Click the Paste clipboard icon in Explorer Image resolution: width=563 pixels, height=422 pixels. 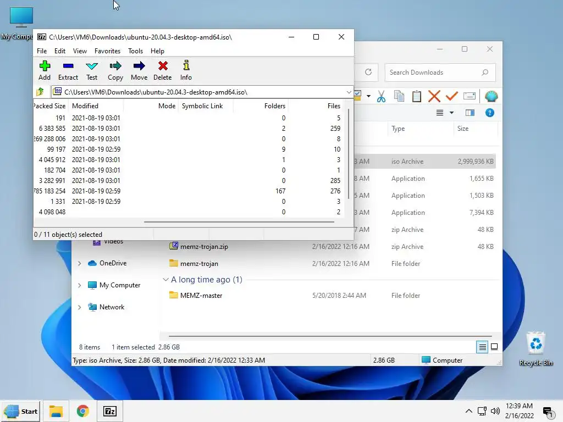coord(417,96)
